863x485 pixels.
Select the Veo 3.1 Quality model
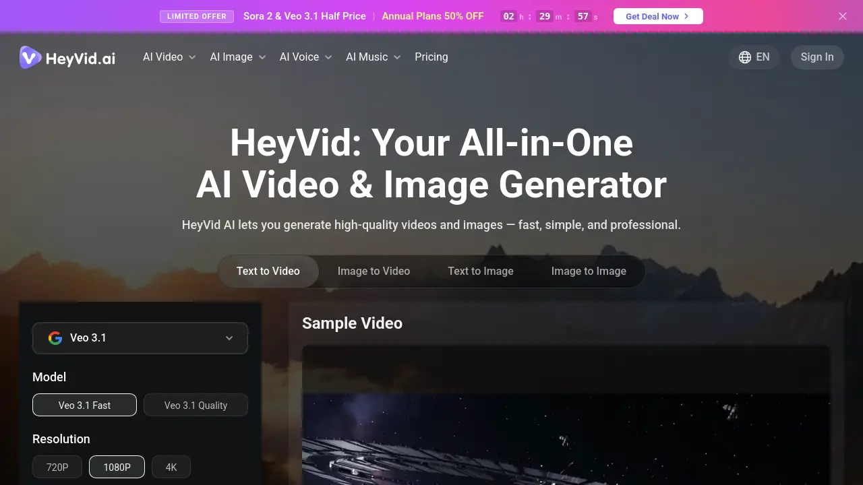coord(196,406)
